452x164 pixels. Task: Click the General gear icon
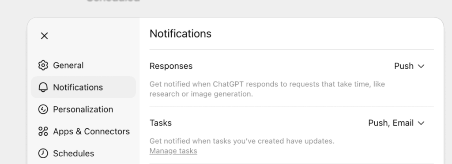pyautogui.click(x=43, y=65)
